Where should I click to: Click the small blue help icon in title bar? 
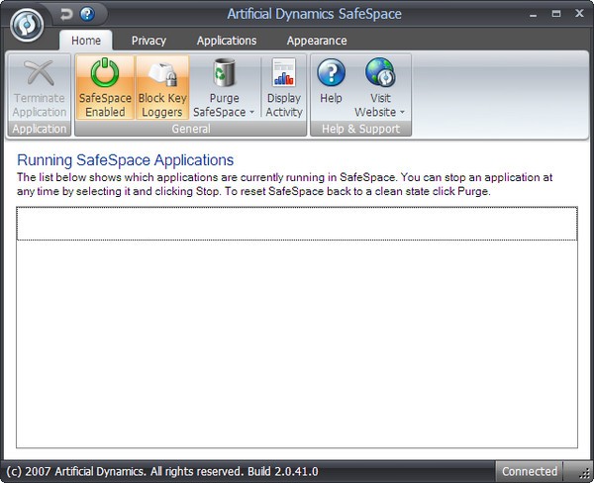pyautogui.click(x=87, y=14)
